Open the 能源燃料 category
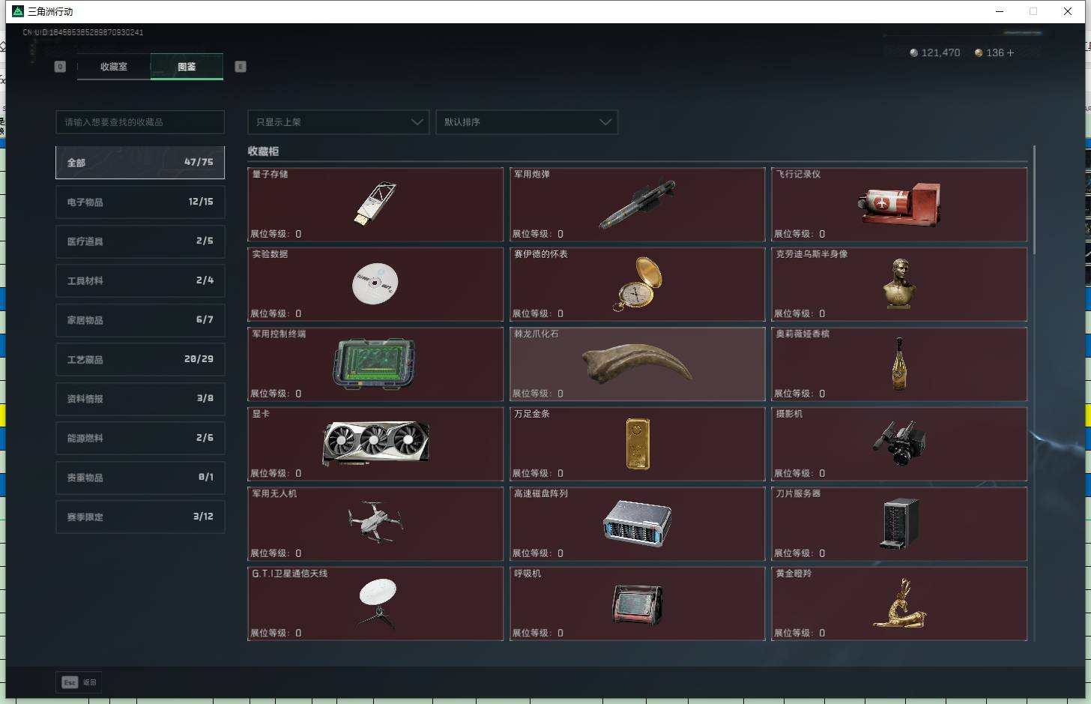 click(140, 438)
